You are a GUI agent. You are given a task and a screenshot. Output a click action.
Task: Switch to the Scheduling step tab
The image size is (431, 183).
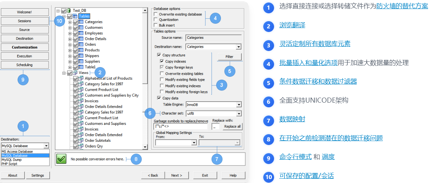(x=24, y=65)
